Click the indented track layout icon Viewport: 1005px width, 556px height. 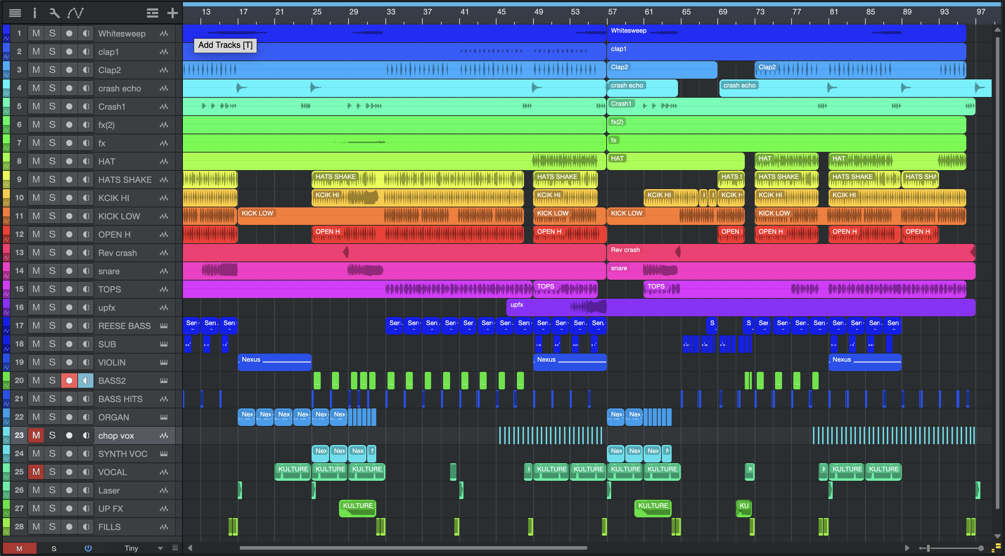(152, 13)
